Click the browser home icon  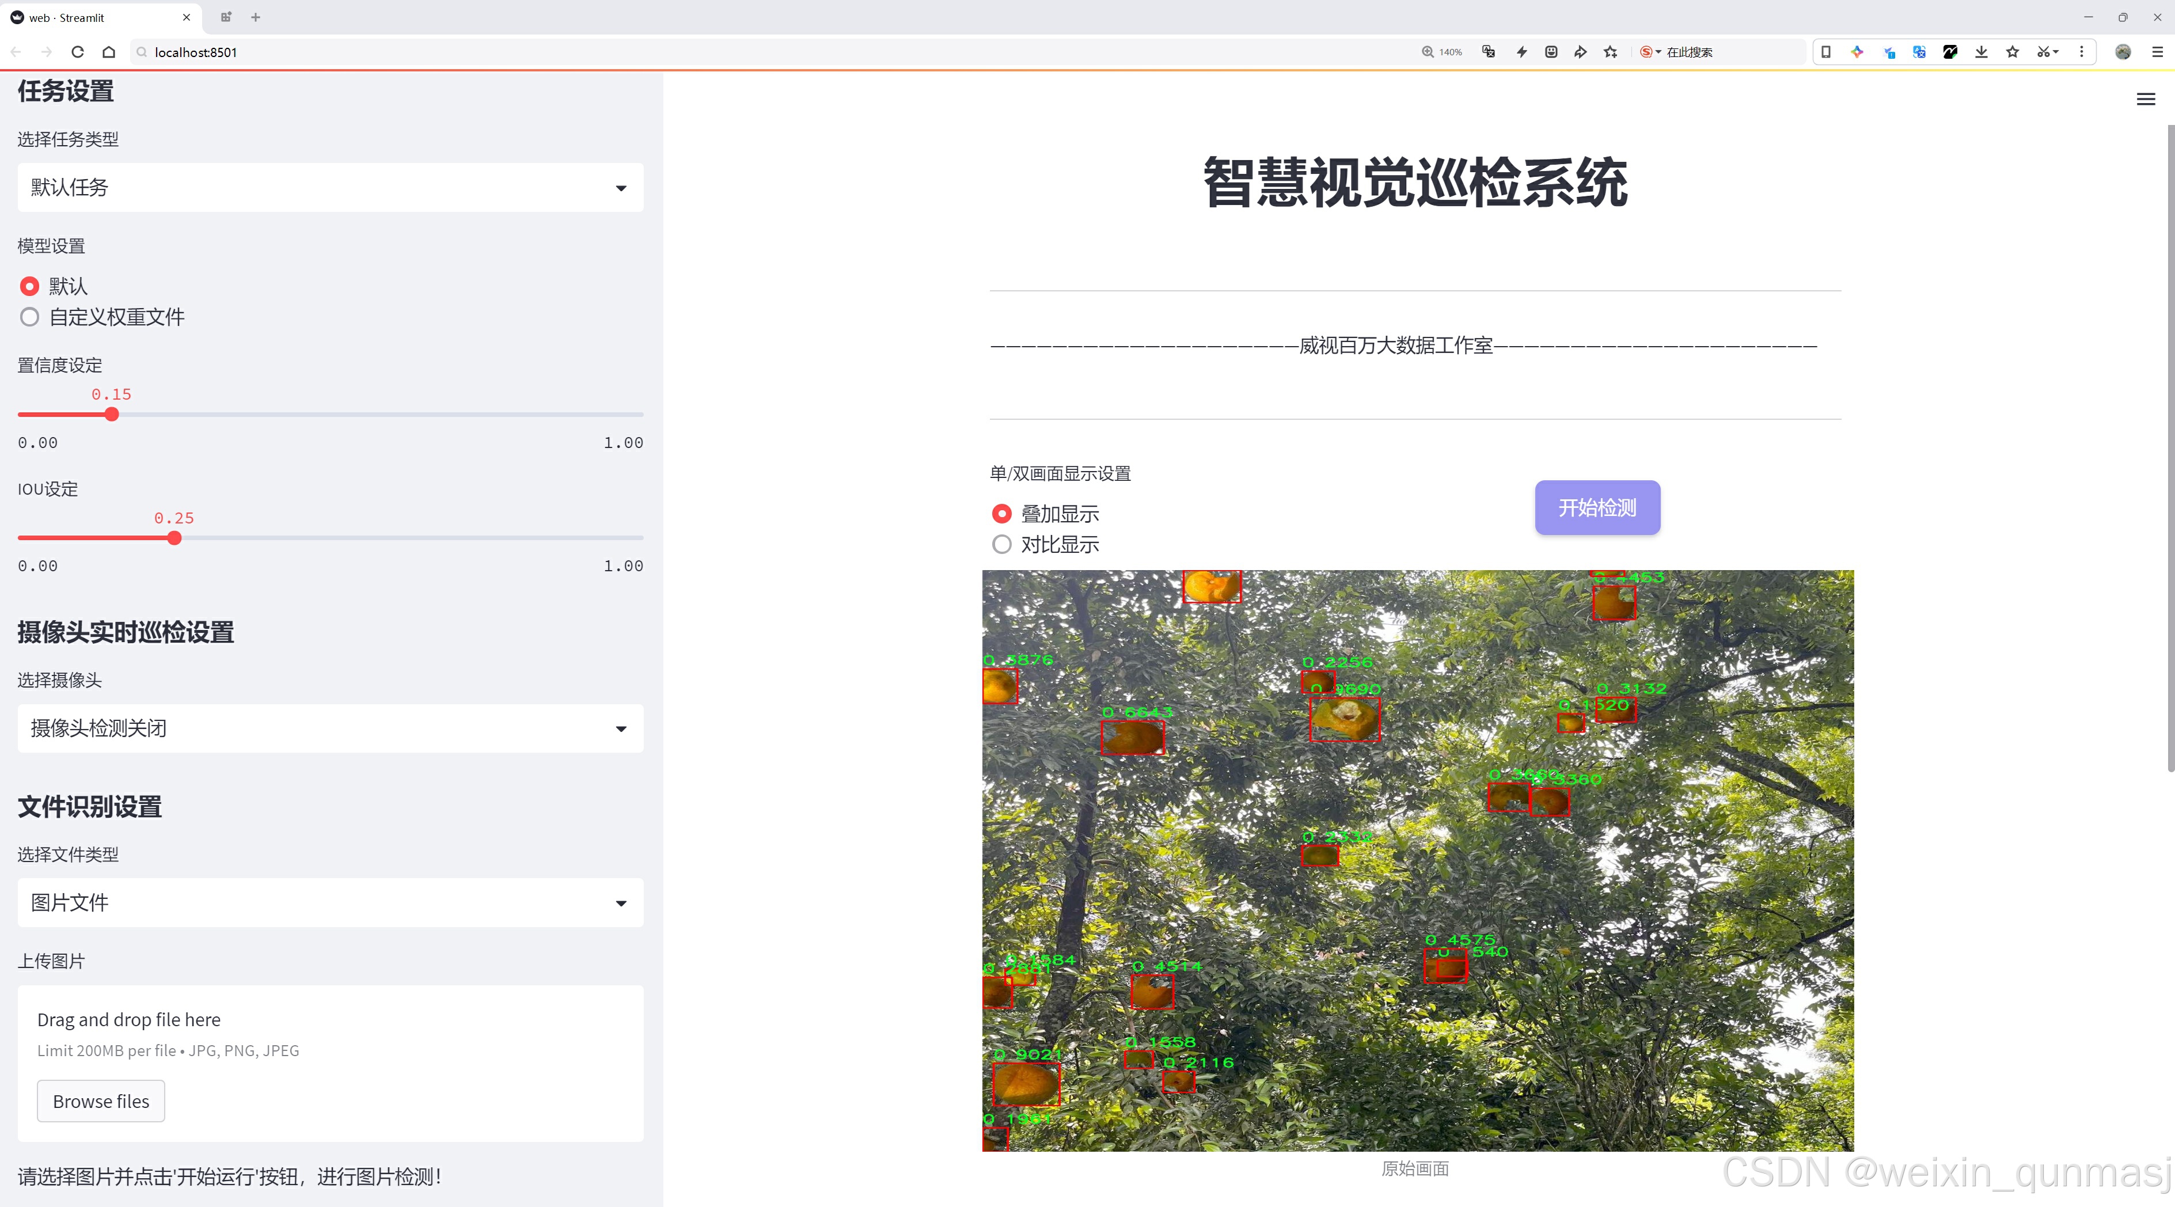point(109,52)
